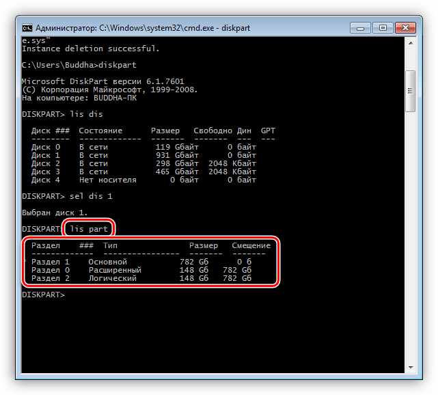This screenshot has width=438, height=395.
Task: Click 'Нет носителя' status of Диск 4
Action: (108, 180)
